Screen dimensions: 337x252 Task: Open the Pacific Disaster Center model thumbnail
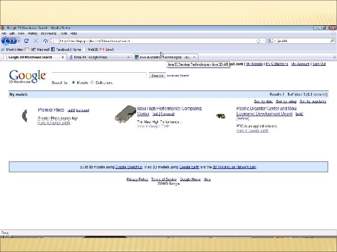tap(221, 116)
